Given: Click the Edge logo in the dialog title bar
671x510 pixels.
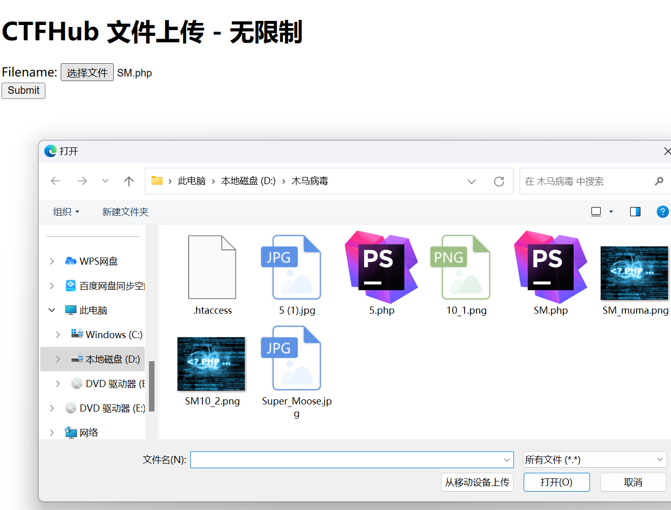Looking at the screenshot, I should pyautogui.click(x=49, y=151).
